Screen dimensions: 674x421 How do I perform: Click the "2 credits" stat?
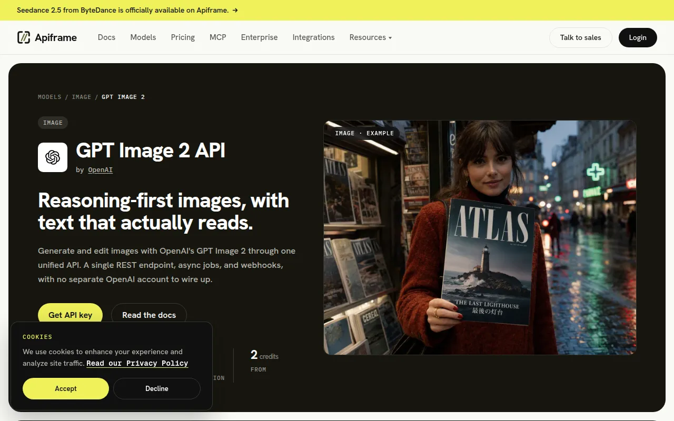click(x=264, y=355)
